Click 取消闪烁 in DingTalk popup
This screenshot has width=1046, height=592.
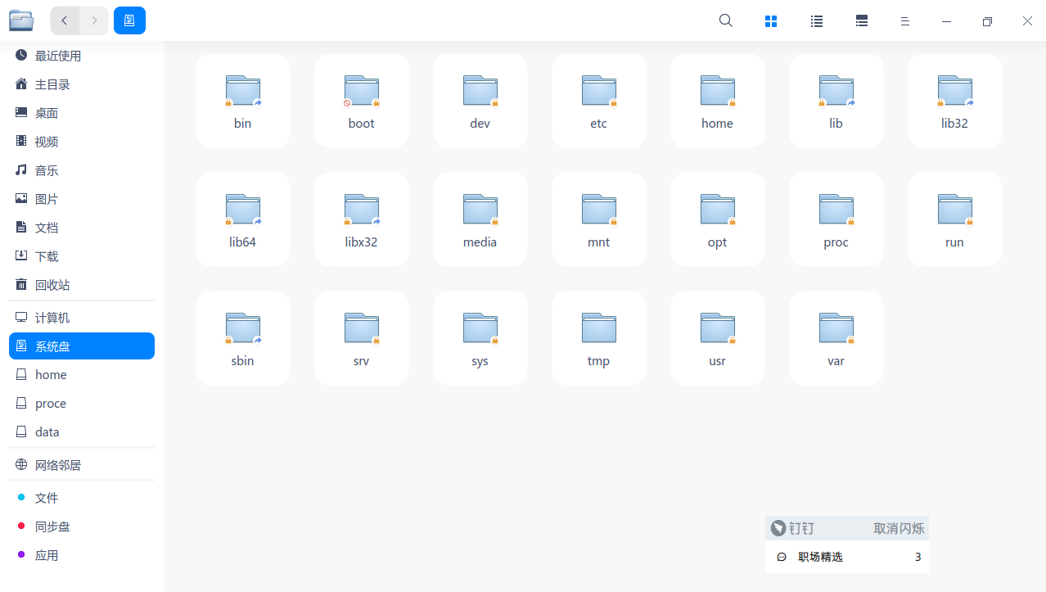point(899,528)
